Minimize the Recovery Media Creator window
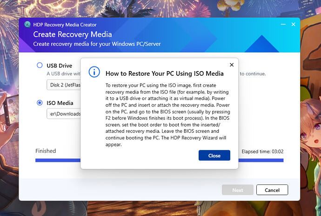Viewport: 321px width, 216px height. [282, 24]
